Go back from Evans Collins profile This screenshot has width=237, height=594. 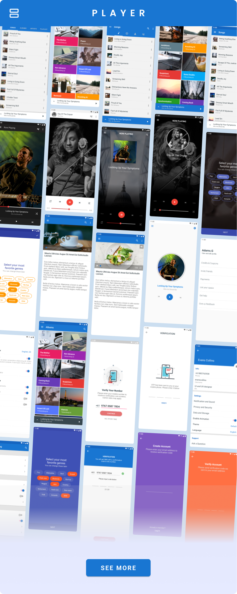pos(198,350)
